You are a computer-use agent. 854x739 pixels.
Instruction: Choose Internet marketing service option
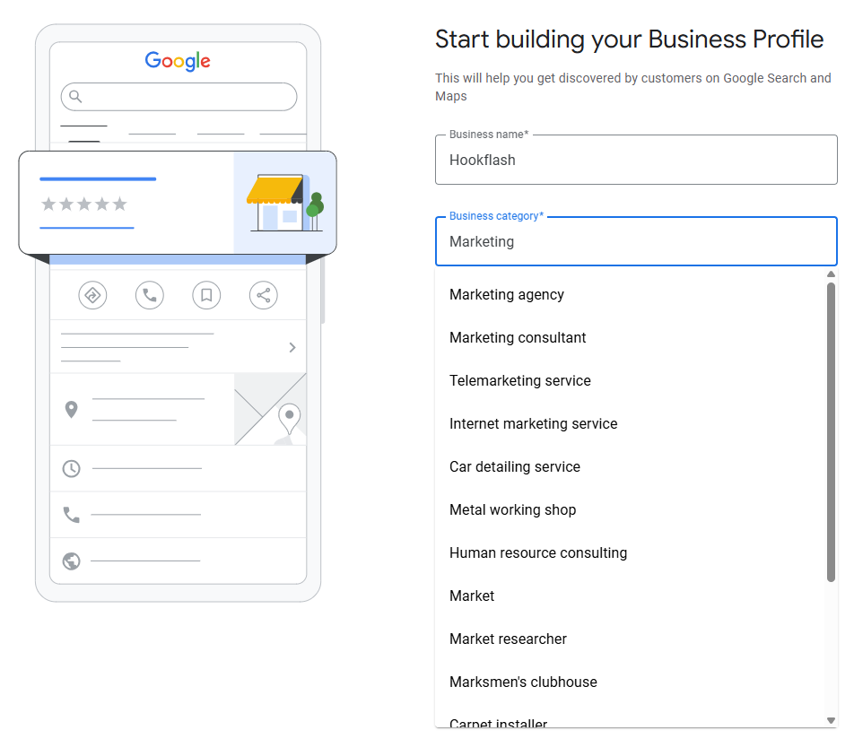(x=632, y=423)
